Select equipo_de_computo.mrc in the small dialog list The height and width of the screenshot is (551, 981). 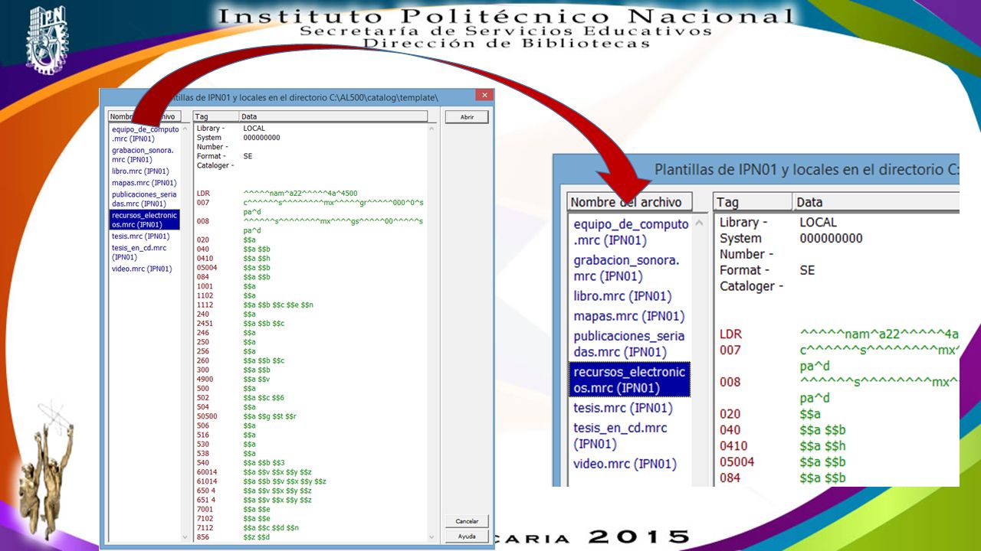pyautogui.click(x=145, y=134)
